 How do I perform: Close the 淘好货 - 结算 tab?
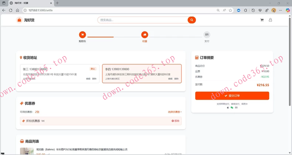(51, 3)
